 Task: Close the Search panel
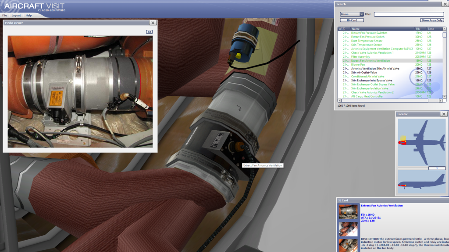tap(445, 4)
